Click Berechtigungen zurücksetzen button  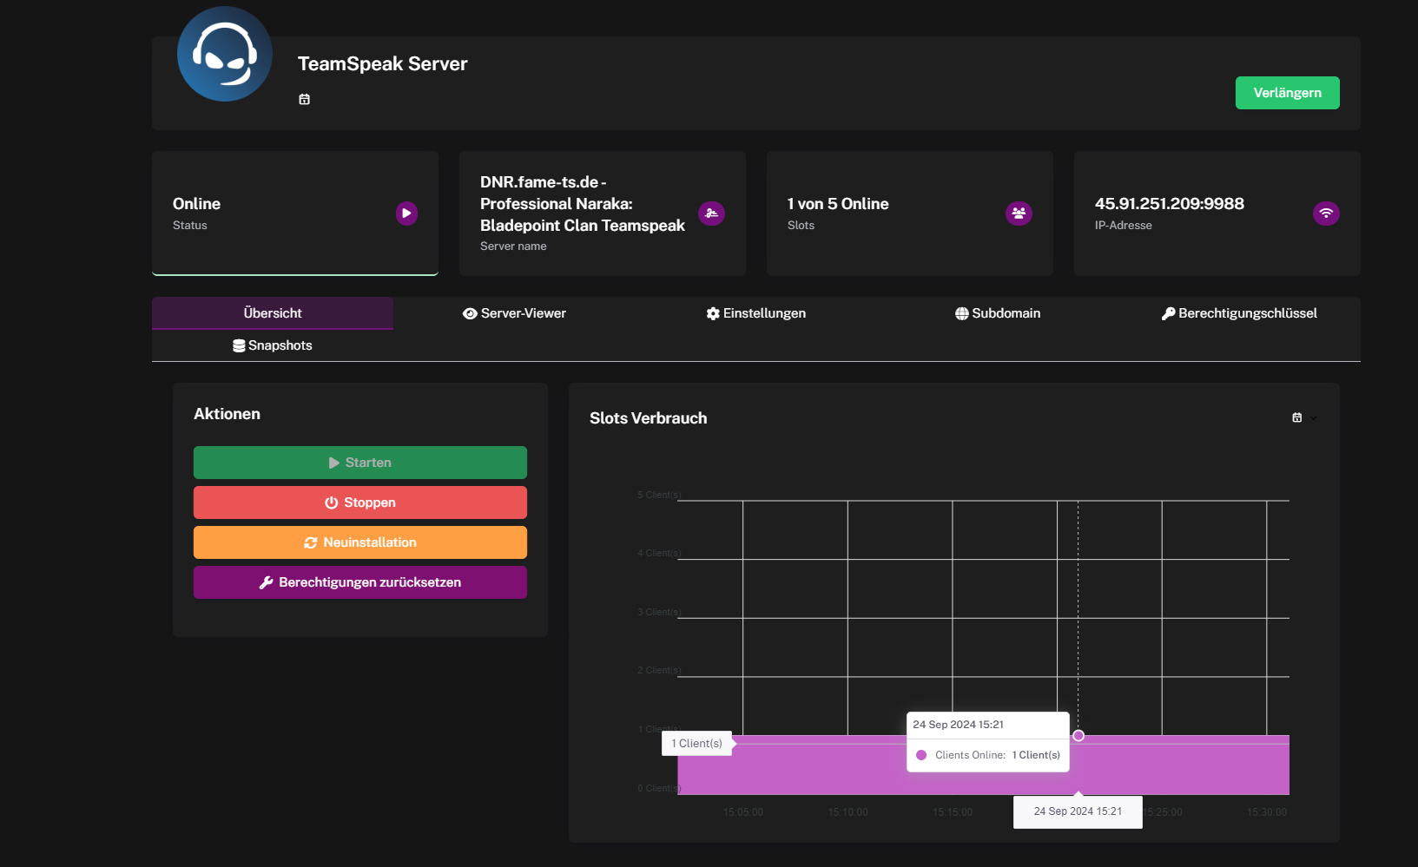(x=360, y=582)
